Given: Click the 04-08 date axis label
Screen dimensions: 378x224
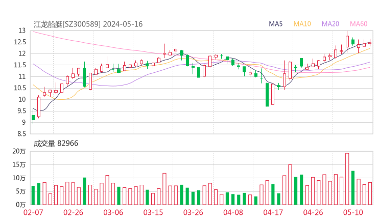Looking at the screenshot, I should click(x=233, y=212).
